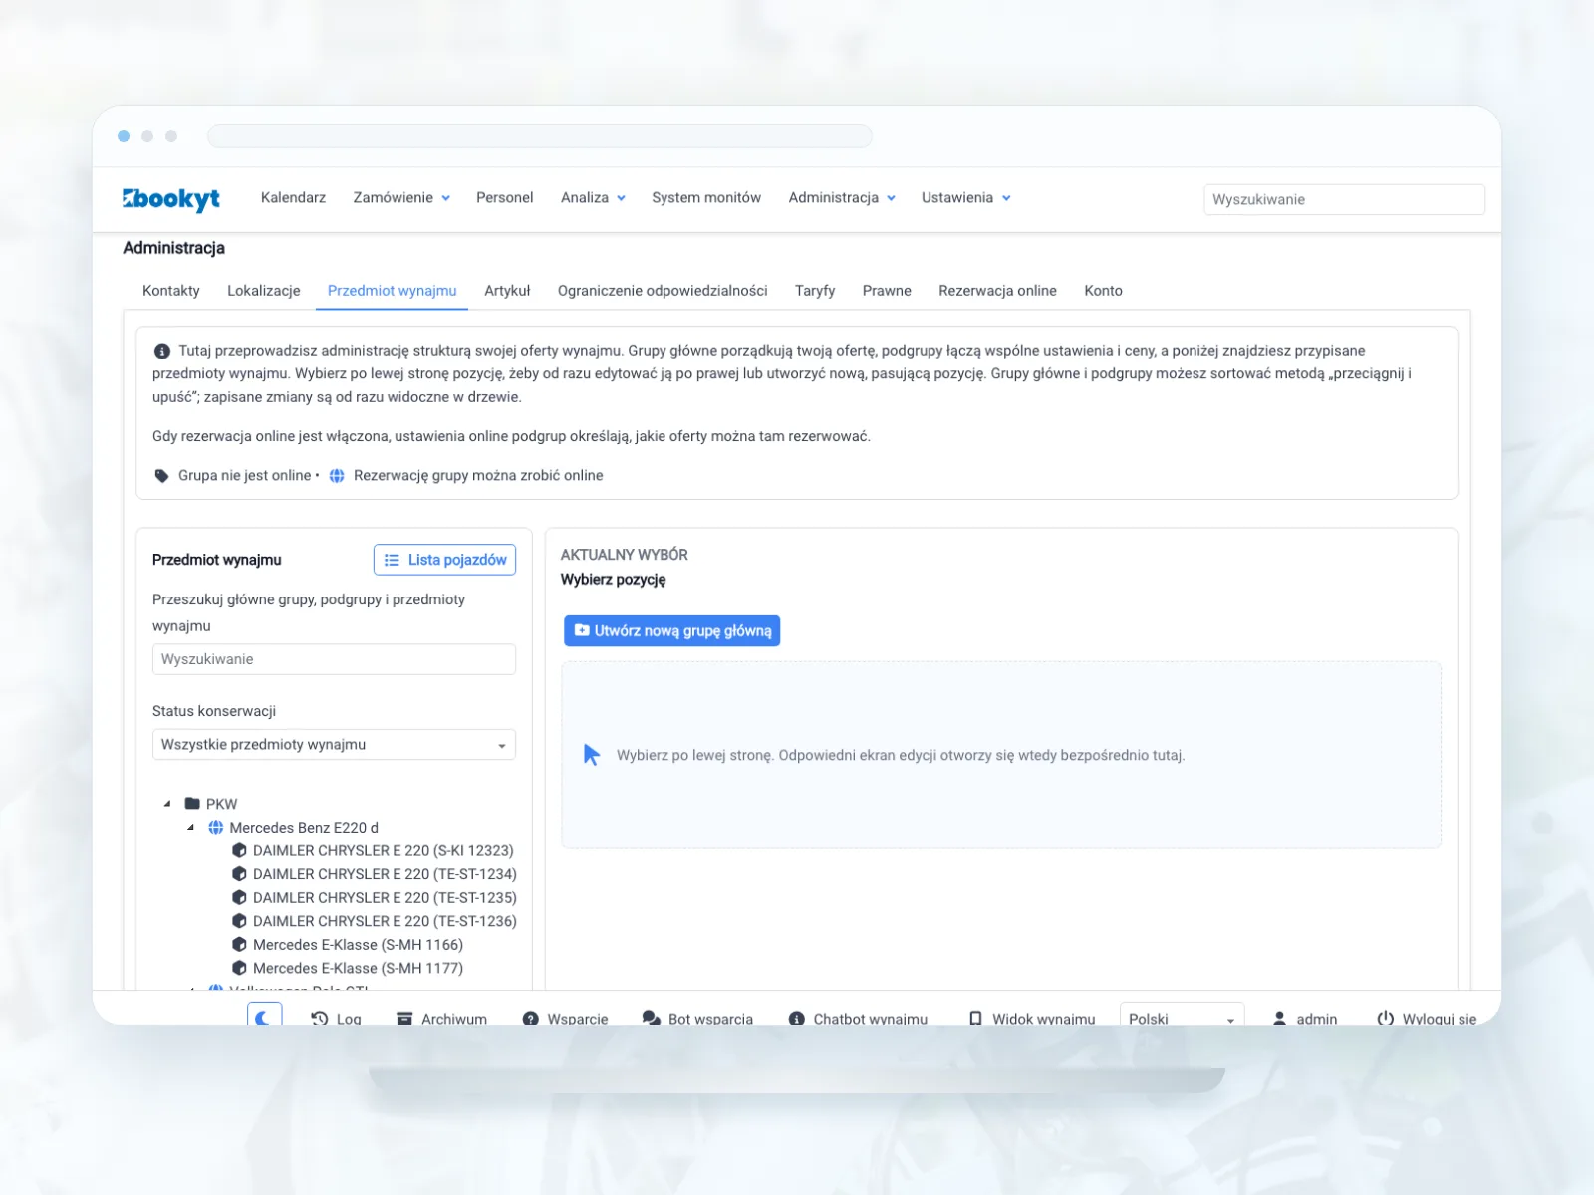Focus the rental item tree search field

coord(334,659)
